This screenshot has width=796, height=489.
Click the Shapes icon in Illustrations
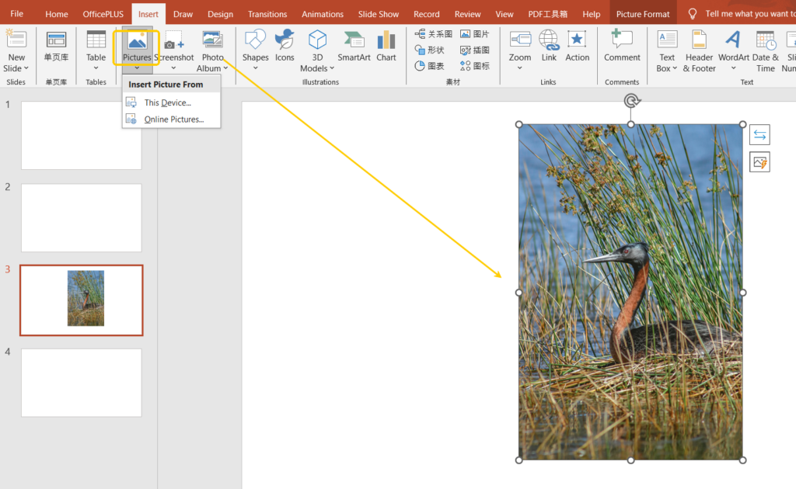coord(255,40)
